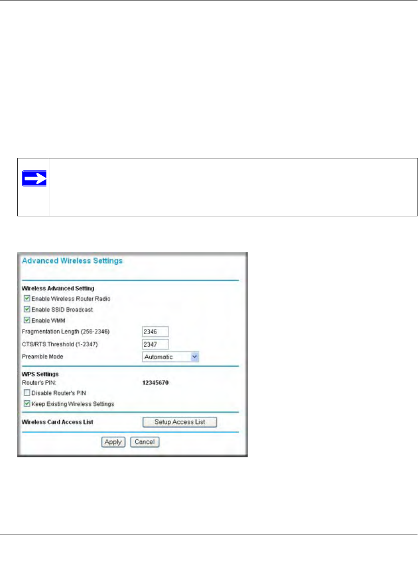Click the blue arrow note icon
This screenshot has height=565, width=418.
[x=34, y=178]
